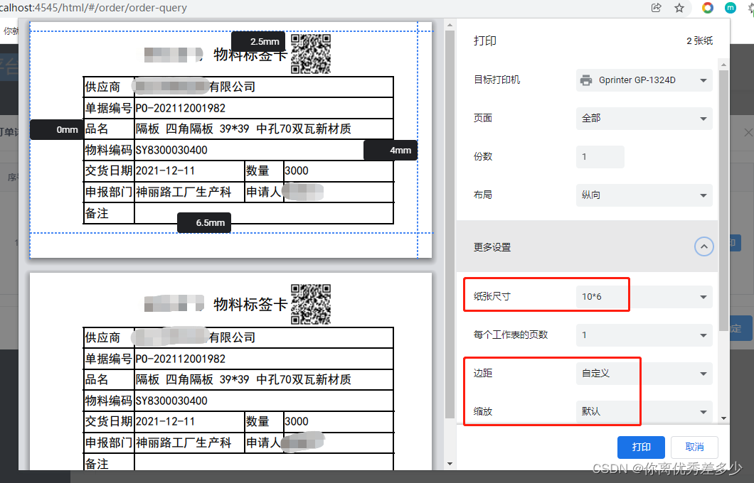Edit the copies field 份数
Viewport: 754px width, 483px height.
point(600,157)
